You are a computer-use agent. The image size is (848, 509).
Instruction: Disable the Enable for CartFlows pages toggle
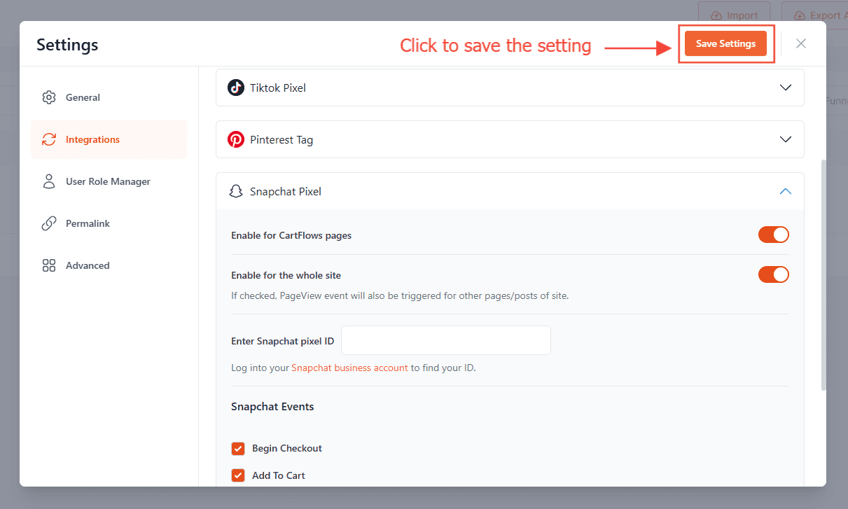pos(773,235)
